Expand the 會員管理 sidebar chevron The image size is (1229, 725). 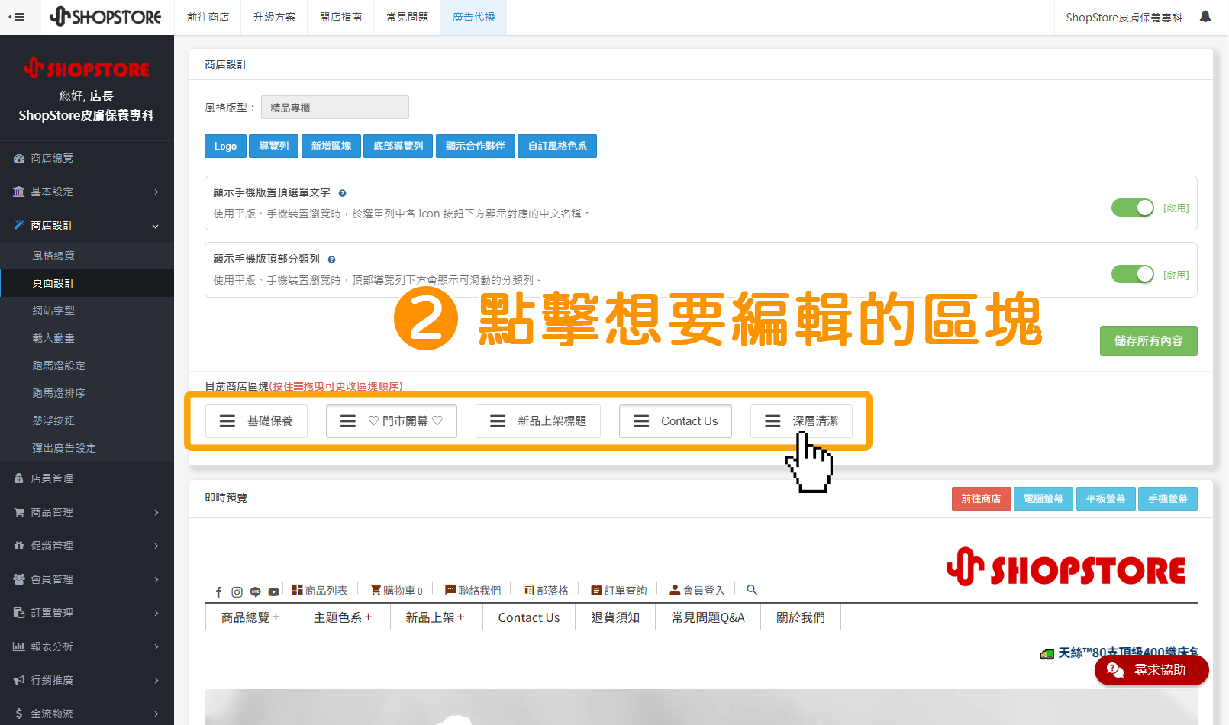point(156,579)
